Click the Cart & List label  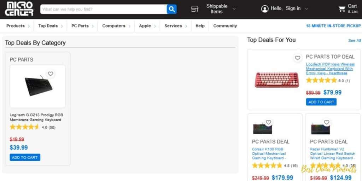352,9
